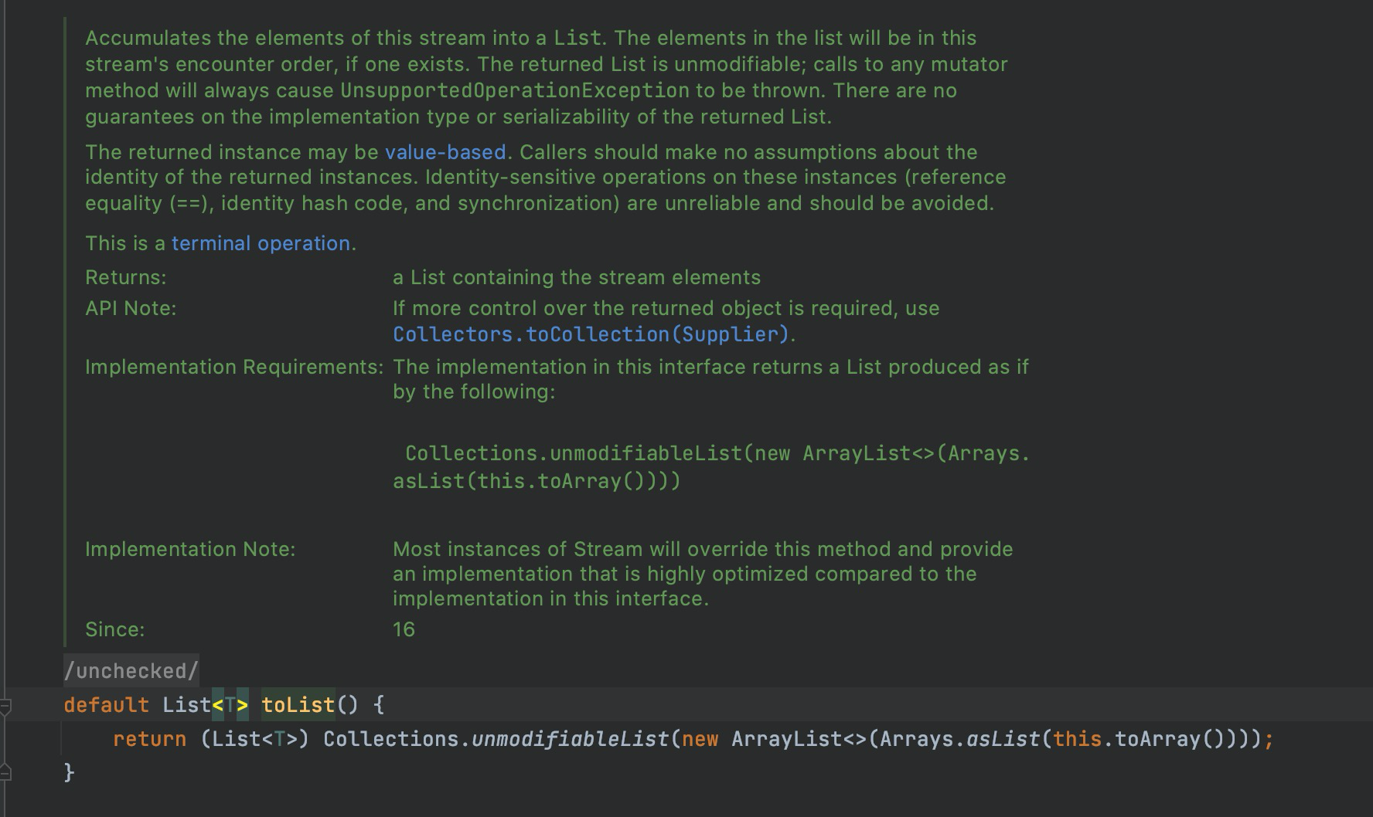Collapse the toList method fold marker
Image resolution: width=1373 pixels, height=817 pixels.
click(x=5, y=705)
